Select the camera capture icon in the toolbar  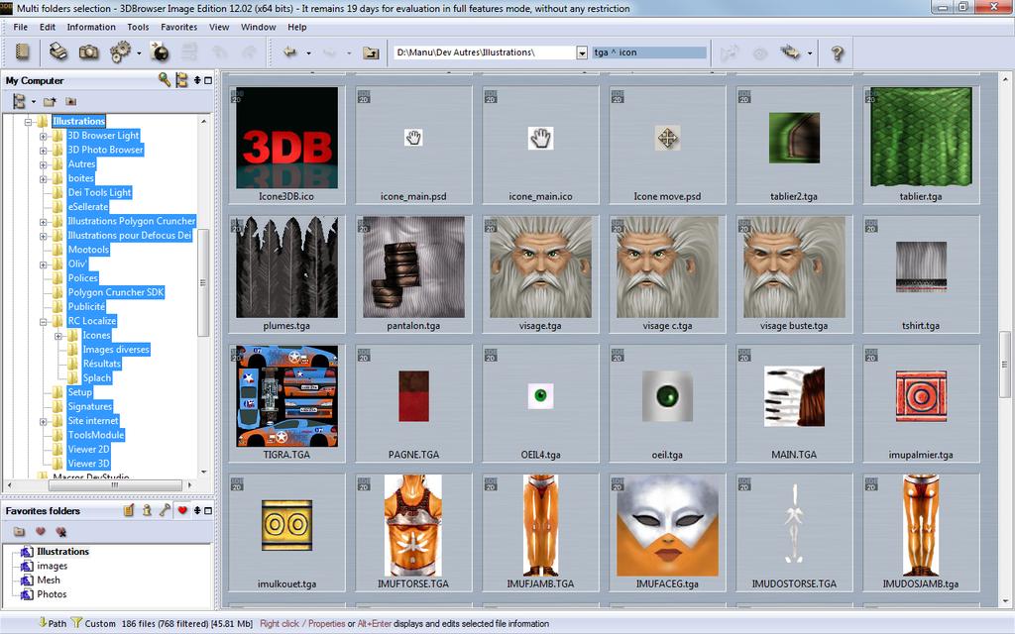coord(88,52)
